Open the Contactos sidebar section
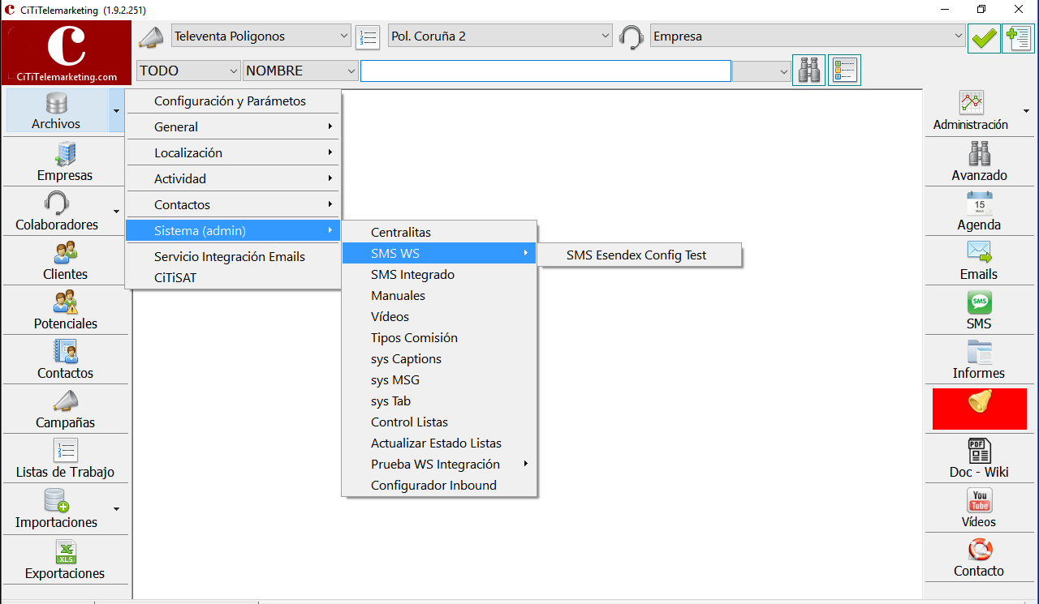This screenshot has height=604, width=1039. (65, 359)
